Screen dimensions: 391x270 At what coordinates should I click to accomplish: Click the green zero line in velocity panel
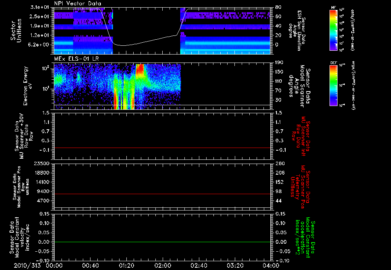(162, 242)
